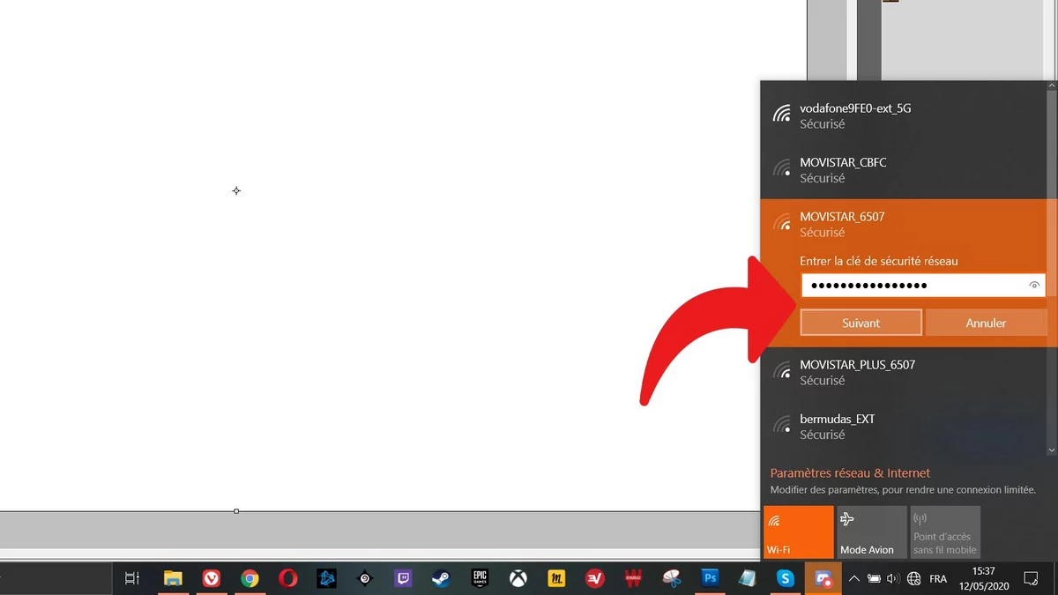The image size is (1058, 595).
Task: Open the FRA keyboard language menu
Action: tap(938, 579)
